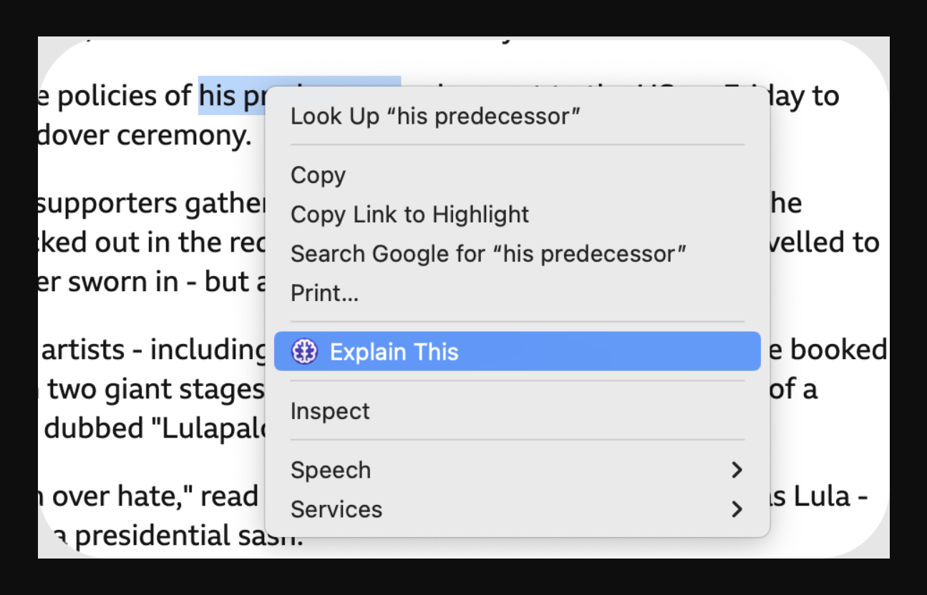Click the brain icon beside Explain This

pos(304,352)
